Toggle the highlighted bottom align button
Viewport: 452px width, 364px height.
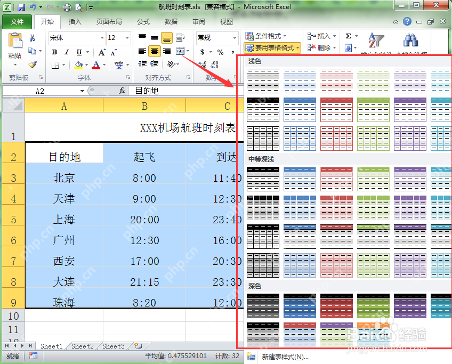coord(167,37)
